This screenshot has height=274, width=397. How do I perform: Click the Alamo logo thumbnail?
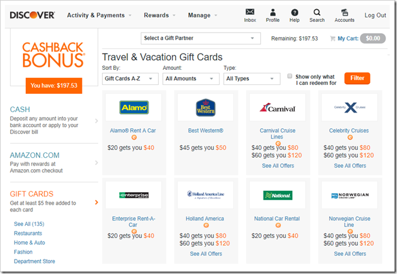tap(134, 107)
